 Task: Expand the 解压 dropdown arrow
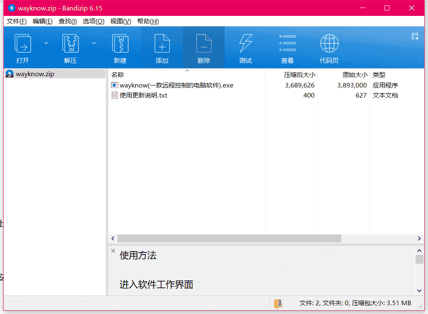coord(94,43)
